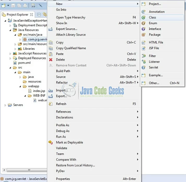
Task: Collapse the WEB-INF folder node
Action: pos(25,96)
